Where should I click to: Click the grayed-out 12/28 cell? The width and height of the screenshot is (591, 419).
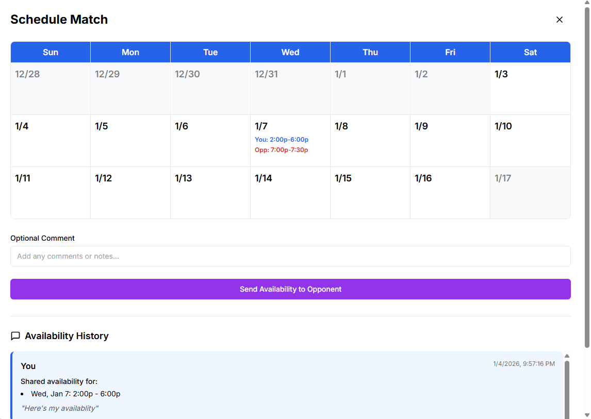point(50,88)
